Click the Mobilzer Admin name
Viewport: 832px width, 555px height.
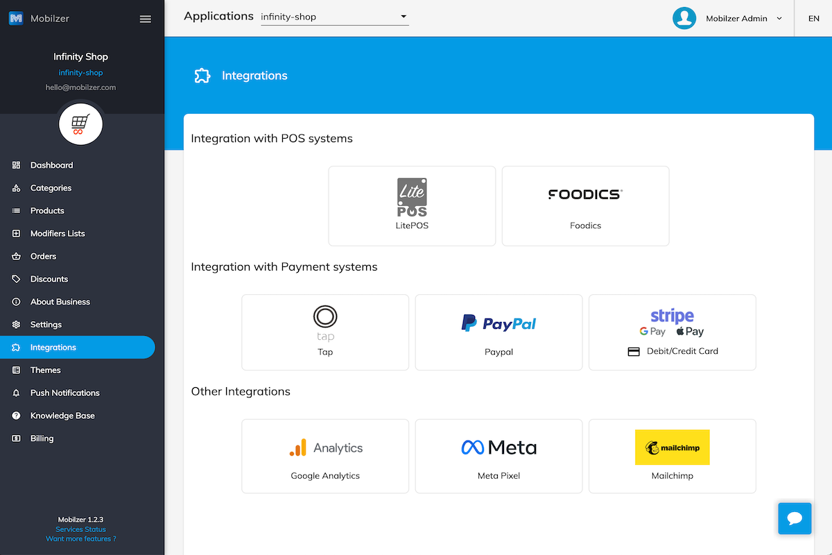tap(736, 19)
